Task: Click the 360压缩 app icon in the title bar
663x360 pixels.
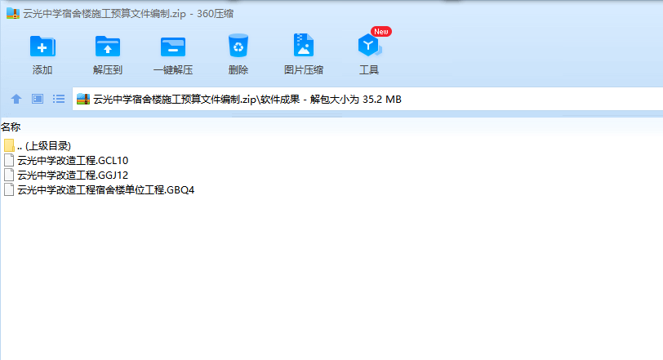Action: click(13, 14)
